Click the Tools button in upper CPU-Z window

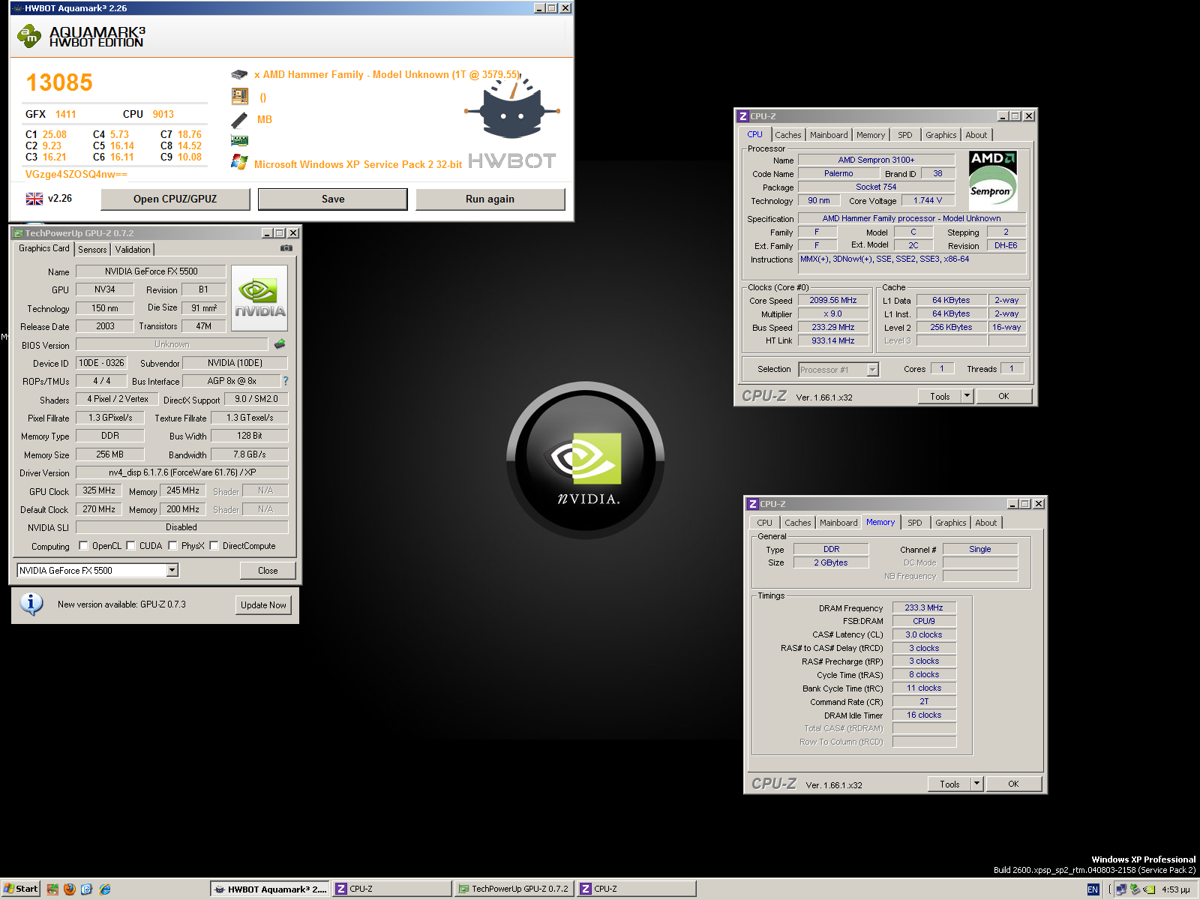click(x=940, y=396)
